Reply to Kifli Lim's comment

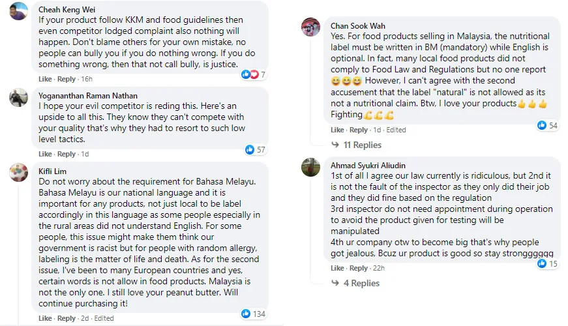(67, 318)
